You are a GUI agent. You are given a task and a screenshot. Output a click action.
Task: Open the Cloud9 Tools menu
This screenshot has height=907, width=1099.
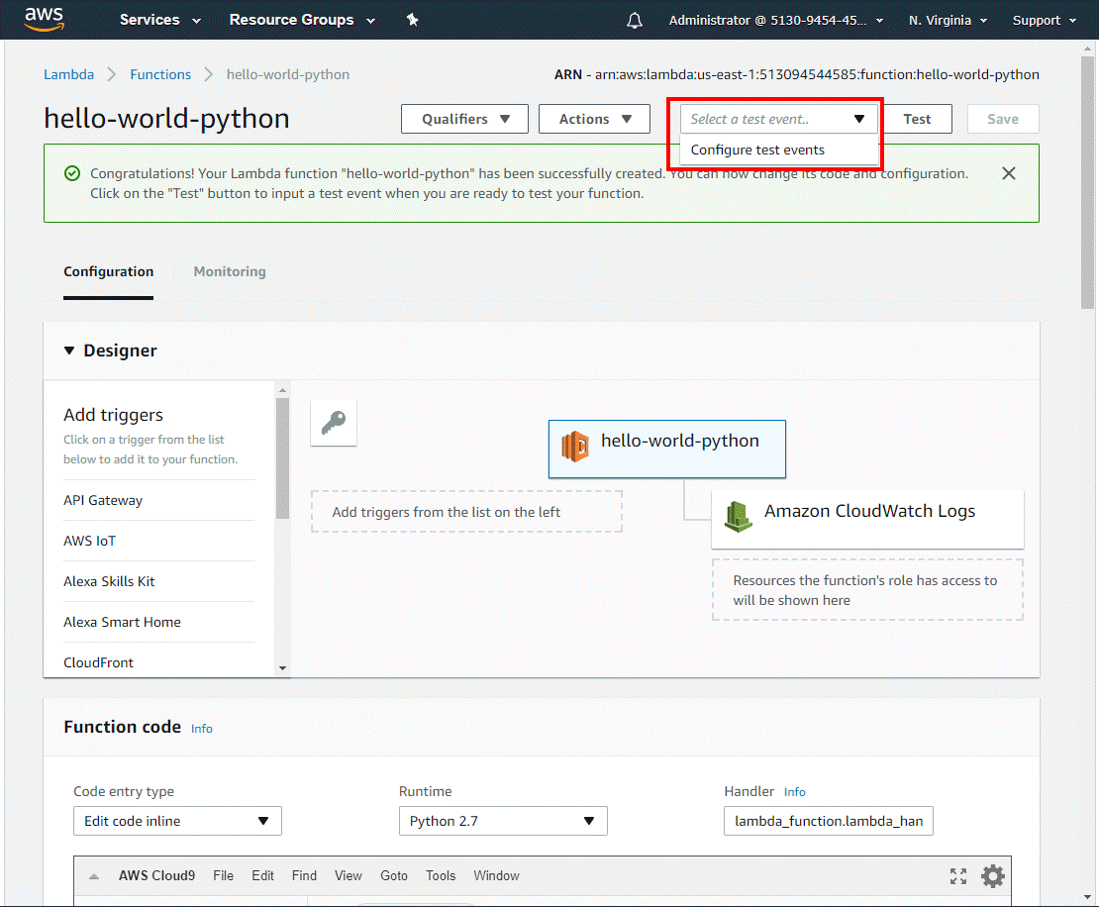441,875
